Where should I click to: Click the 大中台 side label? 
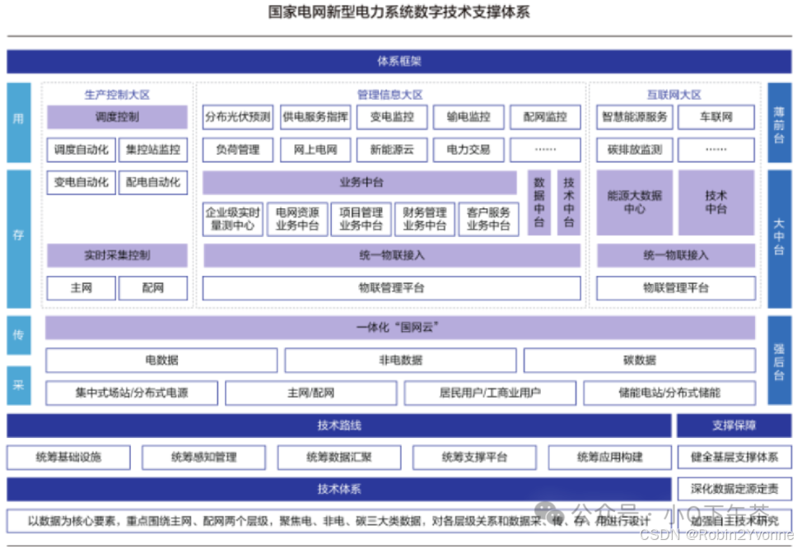point(779,239)
